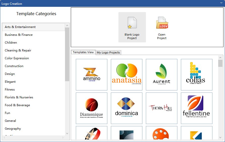Switch to the My Logo Projects tab
This screenshot has width=225, height=142.
108,52
